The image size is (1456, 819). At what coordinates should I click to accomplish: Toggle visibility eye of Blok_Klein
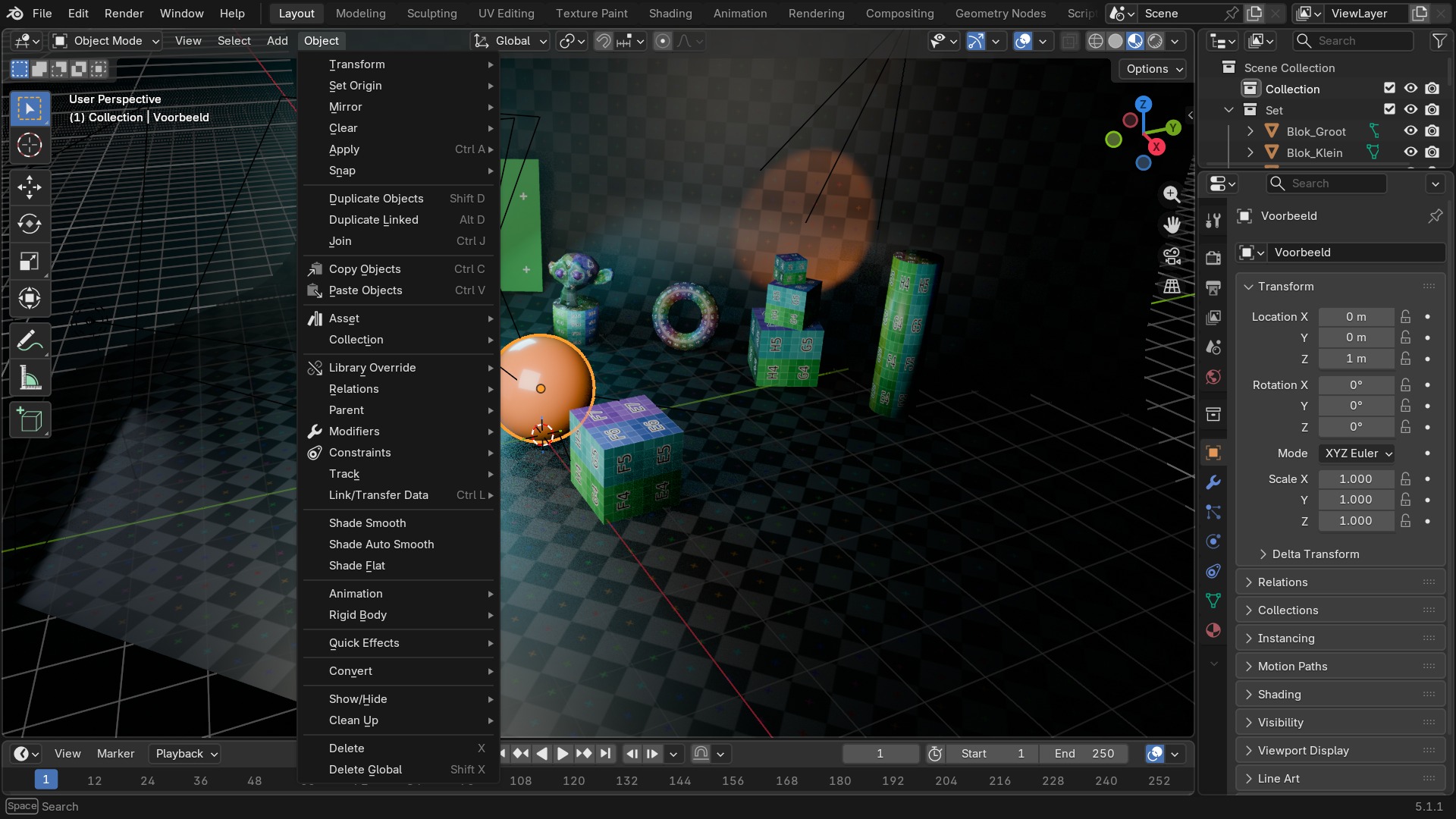(1410, 152)
